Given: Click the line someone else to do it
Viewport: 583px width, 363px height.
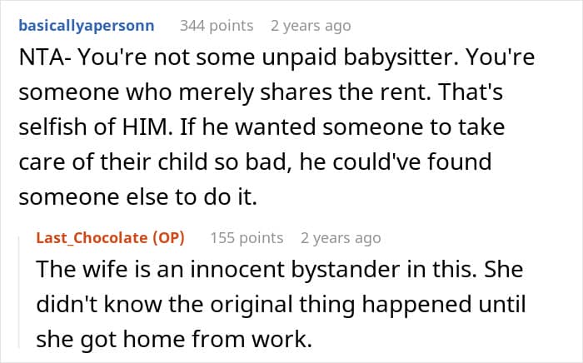Looking at the screenshot, I should click(x=138, y=196).
